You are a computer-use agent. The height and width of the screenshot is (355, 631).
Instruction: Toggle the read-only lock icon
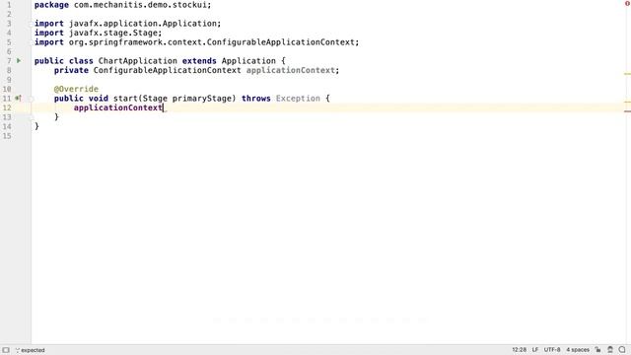coord(598,350)
